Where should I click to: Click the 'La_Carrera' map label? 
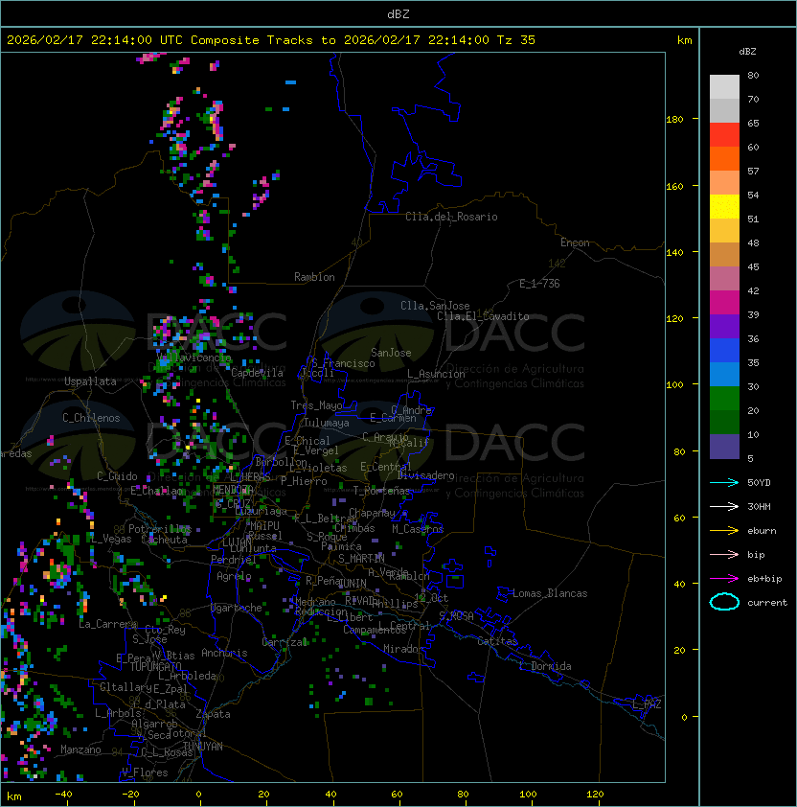[108, 624]
